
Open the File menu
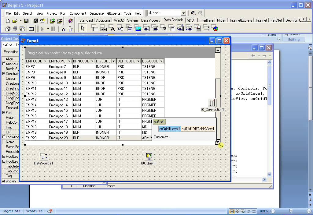(8, 13)
